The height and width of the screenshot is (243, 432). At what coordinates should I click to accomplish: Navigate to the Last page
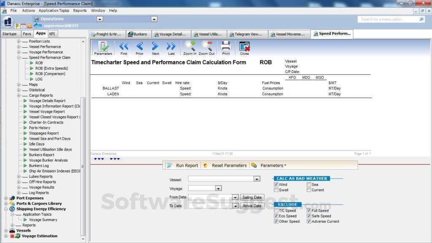(x=170, y=48)
